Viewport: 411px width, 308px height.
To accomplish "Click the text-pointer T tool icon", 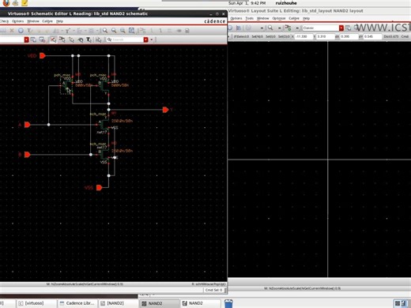I will [89, 39].
